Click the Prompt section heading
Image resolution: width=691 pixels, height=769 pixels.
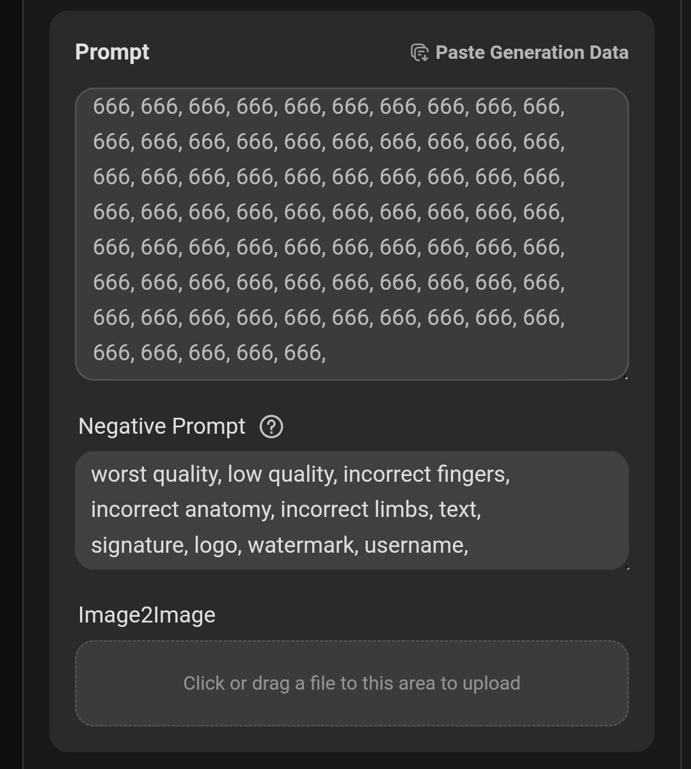pyautogui.click(x=112, y=52)
